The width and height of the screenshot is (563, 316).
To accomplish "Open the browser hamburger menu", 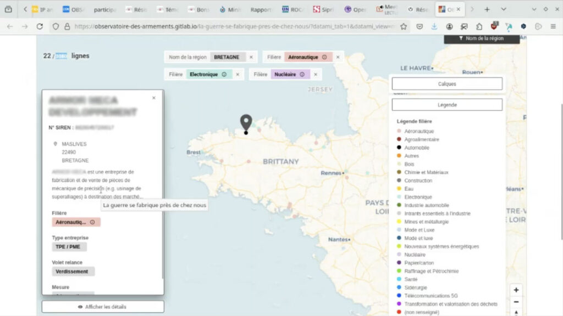I will [553, 26].
